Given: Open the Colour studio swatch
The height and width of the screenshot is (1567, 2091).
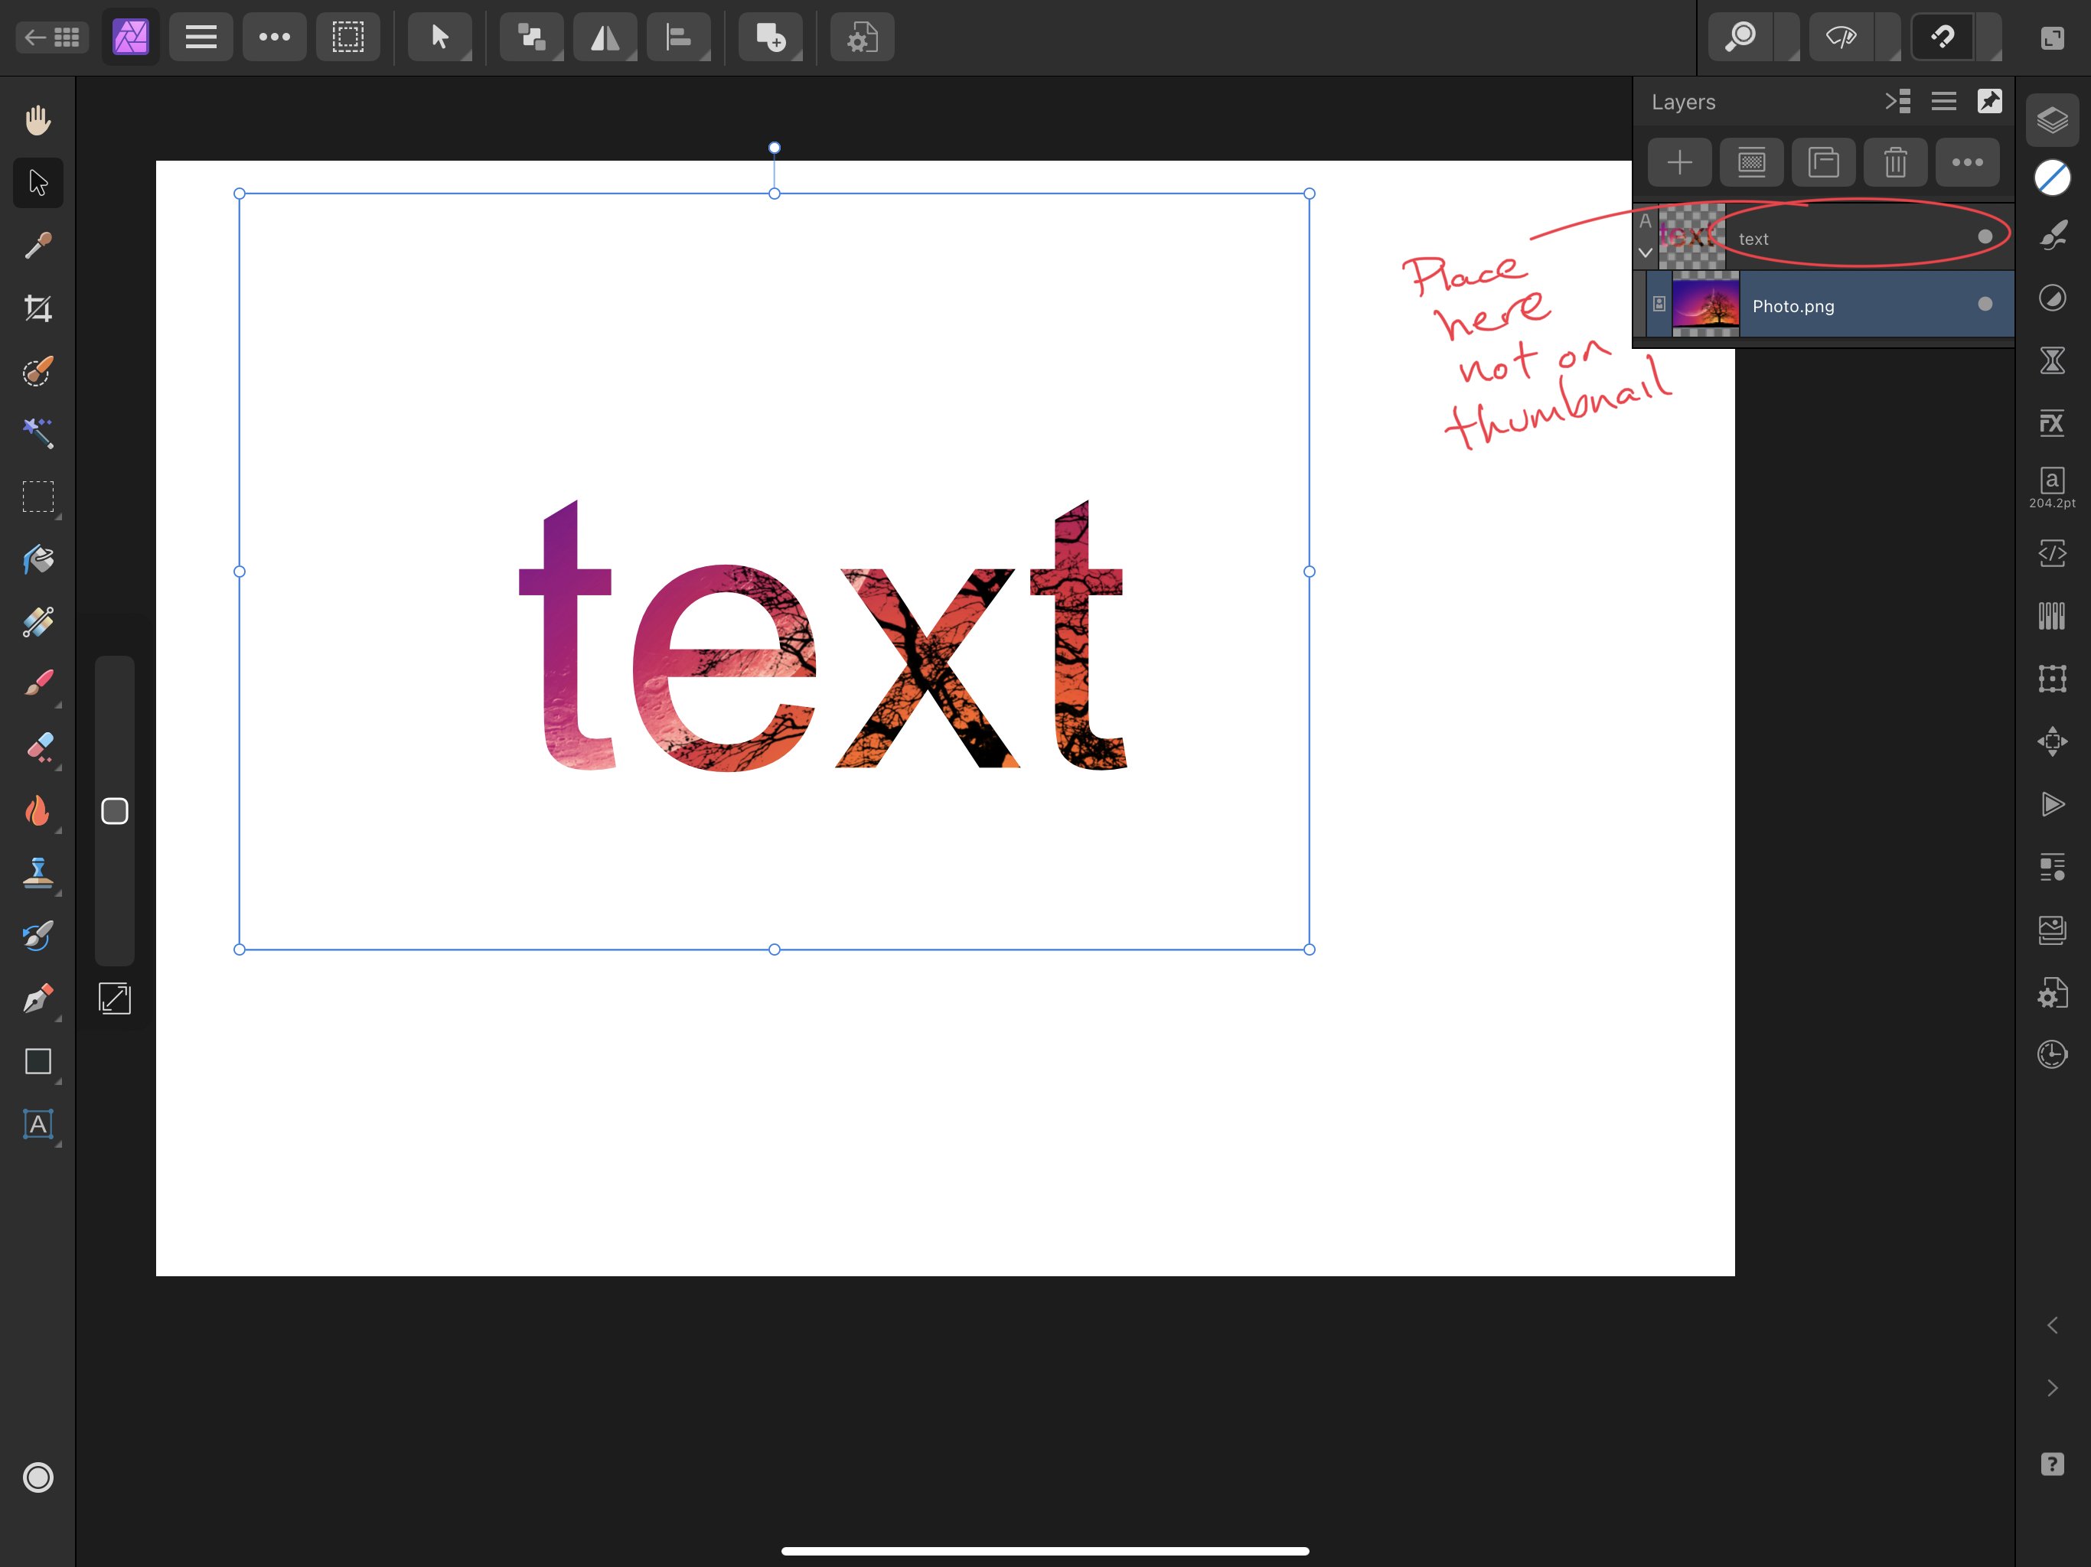Looking at the screenshot, I should [x=2051, y=178].
